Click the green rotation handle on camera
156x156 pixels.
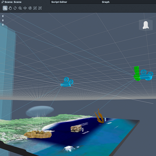click(137, 73)
